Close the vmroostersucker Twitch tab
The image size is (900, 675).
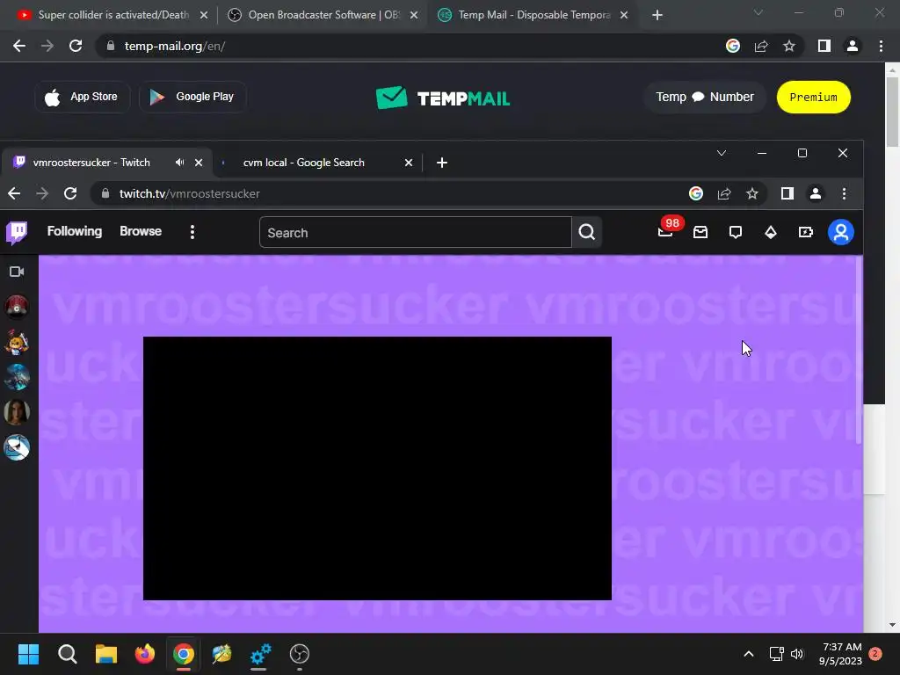199,163
